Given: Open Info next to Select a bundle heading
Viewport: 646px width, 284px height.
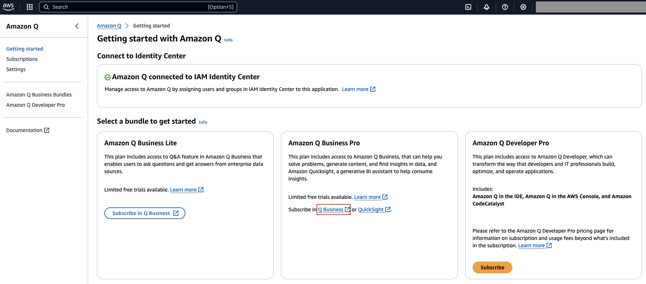Looking at the screenshot, I should pos(203,122).
